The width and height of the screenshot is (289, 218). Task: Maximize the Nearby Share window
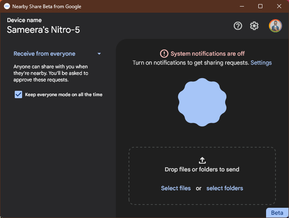[260, 6]
